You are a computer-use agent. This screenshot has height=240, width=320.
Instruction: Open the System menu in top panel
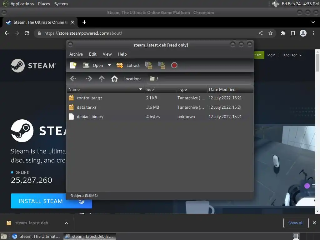pos(61,4)
